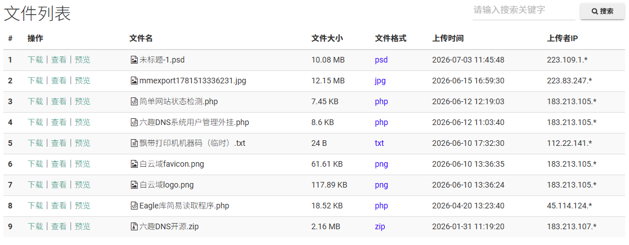Download 白云域logo.png via 下载

tap(36, 185)
